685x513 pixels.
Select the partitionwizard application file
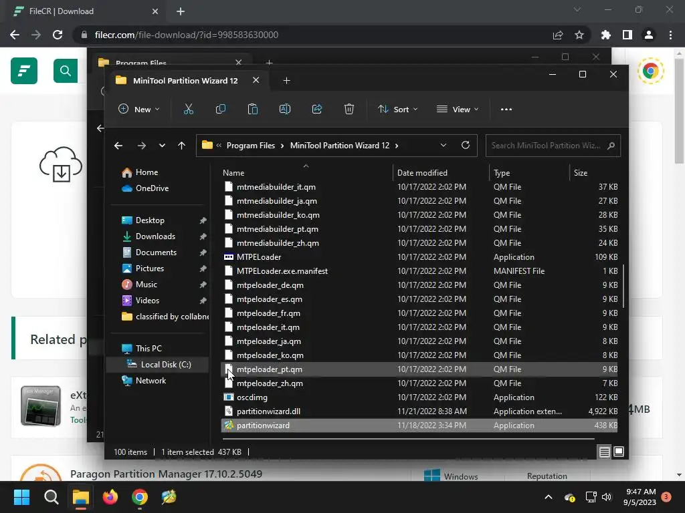coord(419,425)
